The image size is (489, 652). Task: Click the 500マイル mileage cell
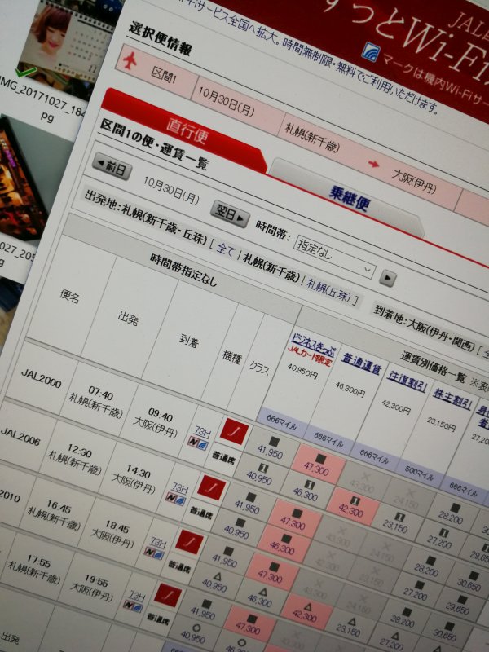[420, 473]
